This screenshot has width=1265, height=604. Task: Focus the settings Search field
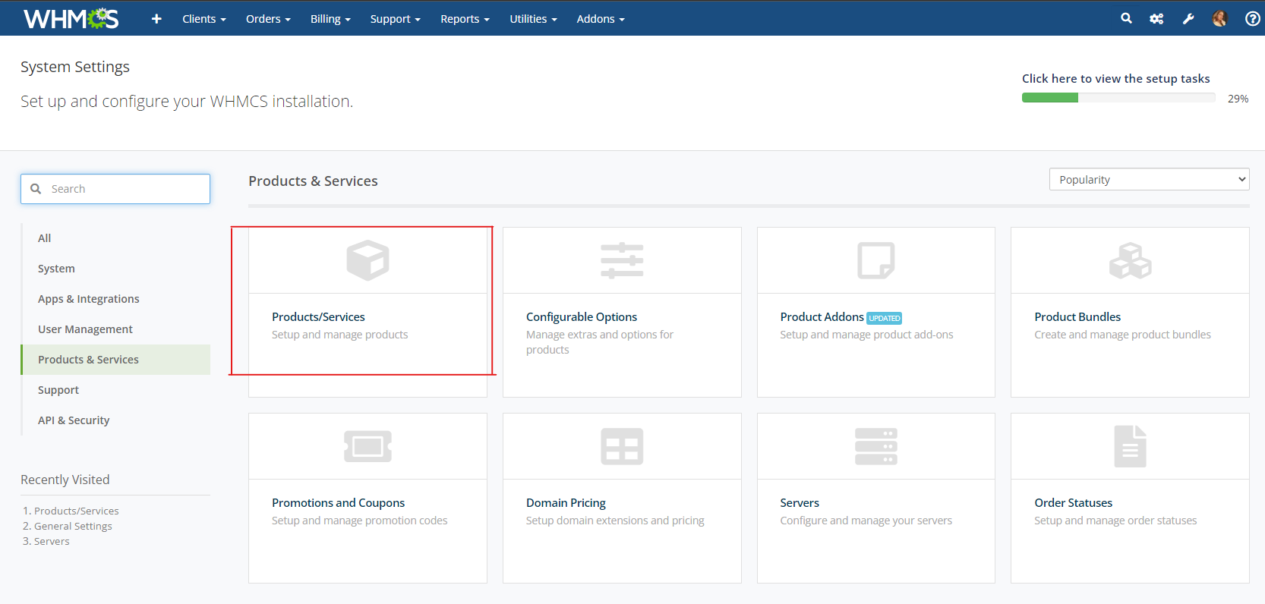pos(115,189)
